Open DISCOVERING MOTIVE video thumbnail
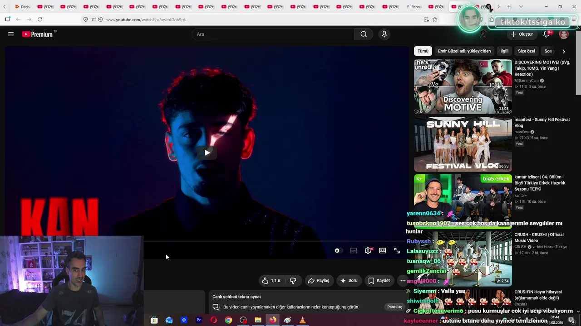 point(463,87)
